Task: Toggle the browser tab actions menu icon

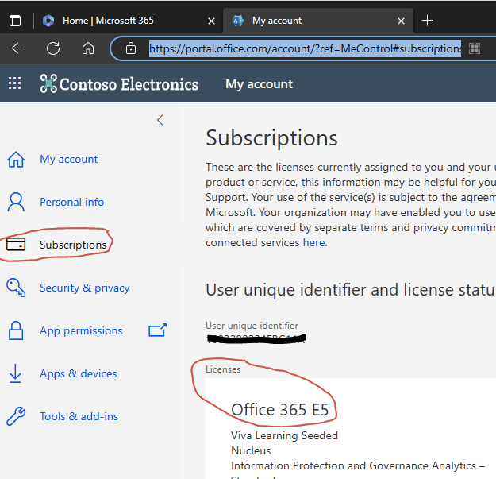Action: coord(15,21)
